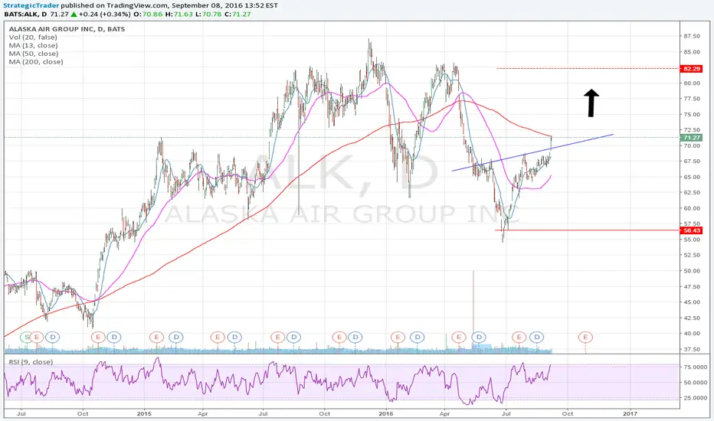Click the BATS:ALK, D symbol text
This screenshot has height=421, width=714.
pyautogui.click(x=25, y=14)
